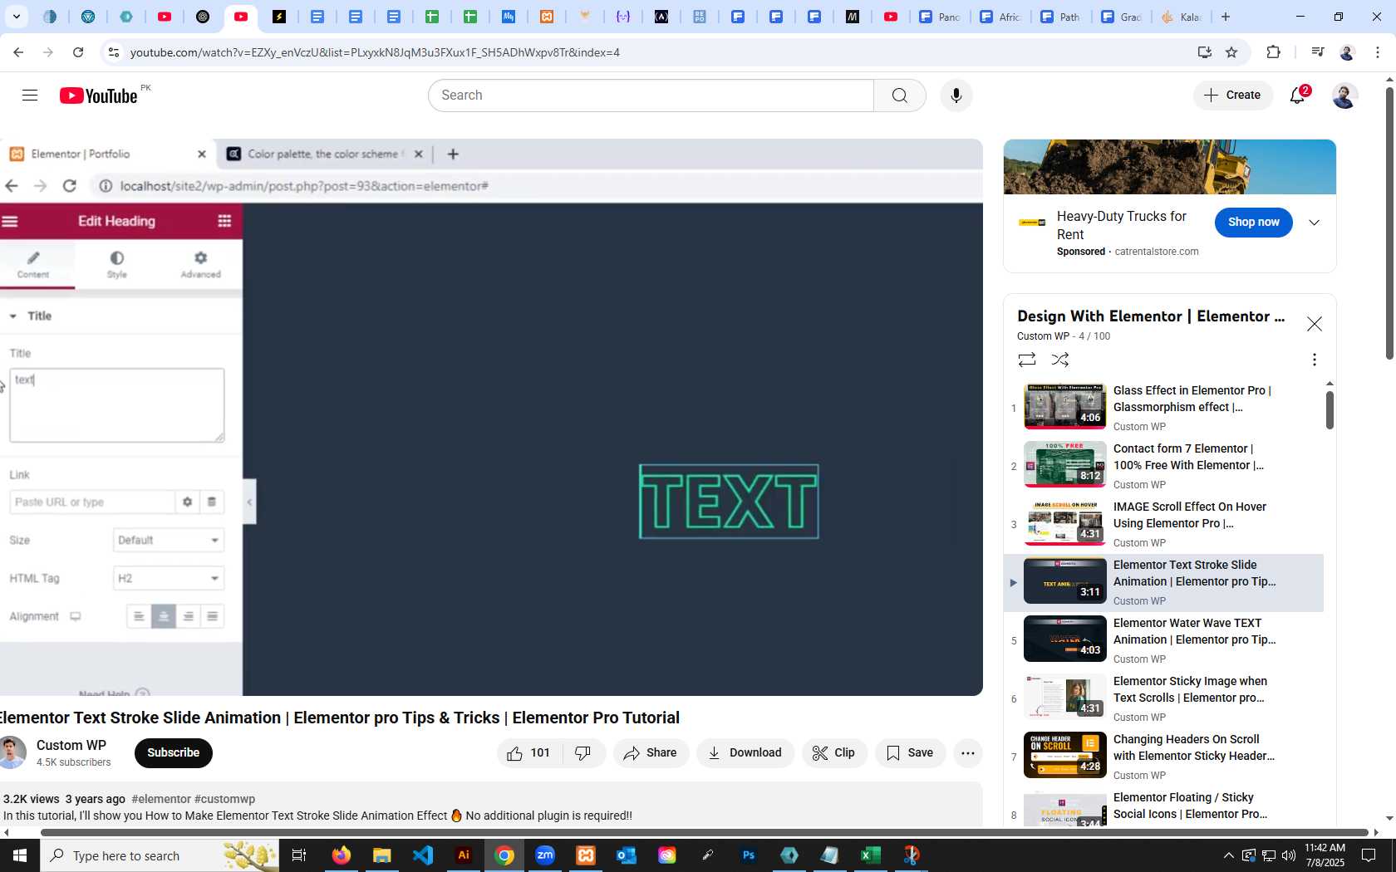
Task: Start voice search with the microphone
Action: 956,96
